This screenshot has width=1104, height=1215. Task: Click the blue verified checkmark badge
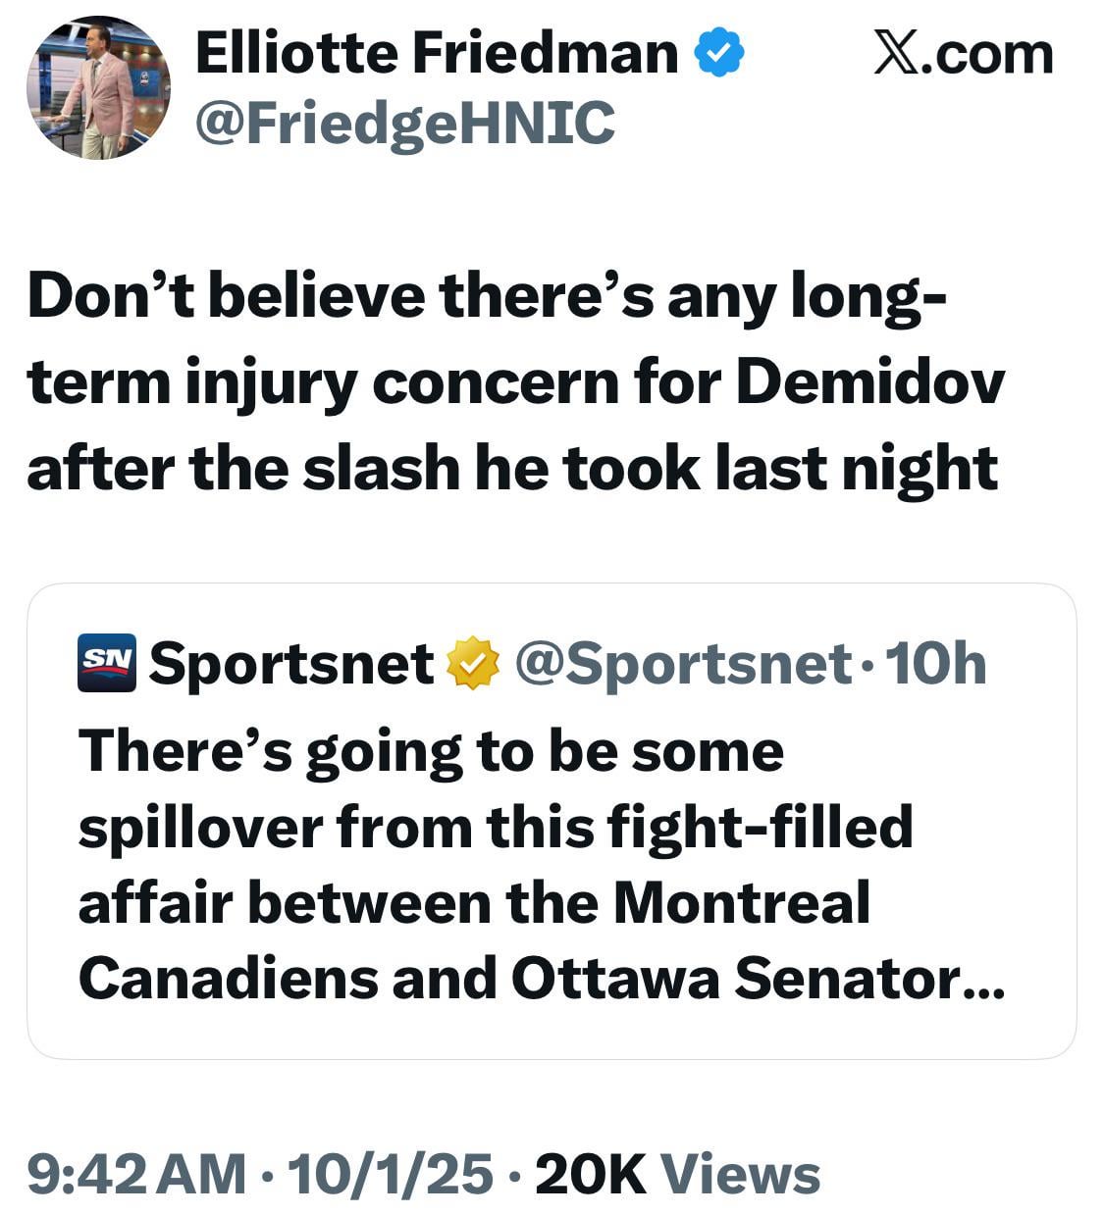point(719,54)
